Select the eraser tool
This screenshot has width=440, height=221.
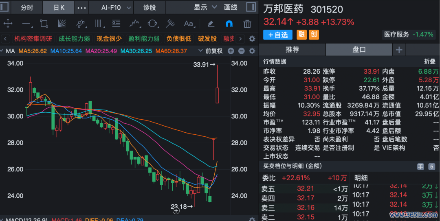[211, 24]
